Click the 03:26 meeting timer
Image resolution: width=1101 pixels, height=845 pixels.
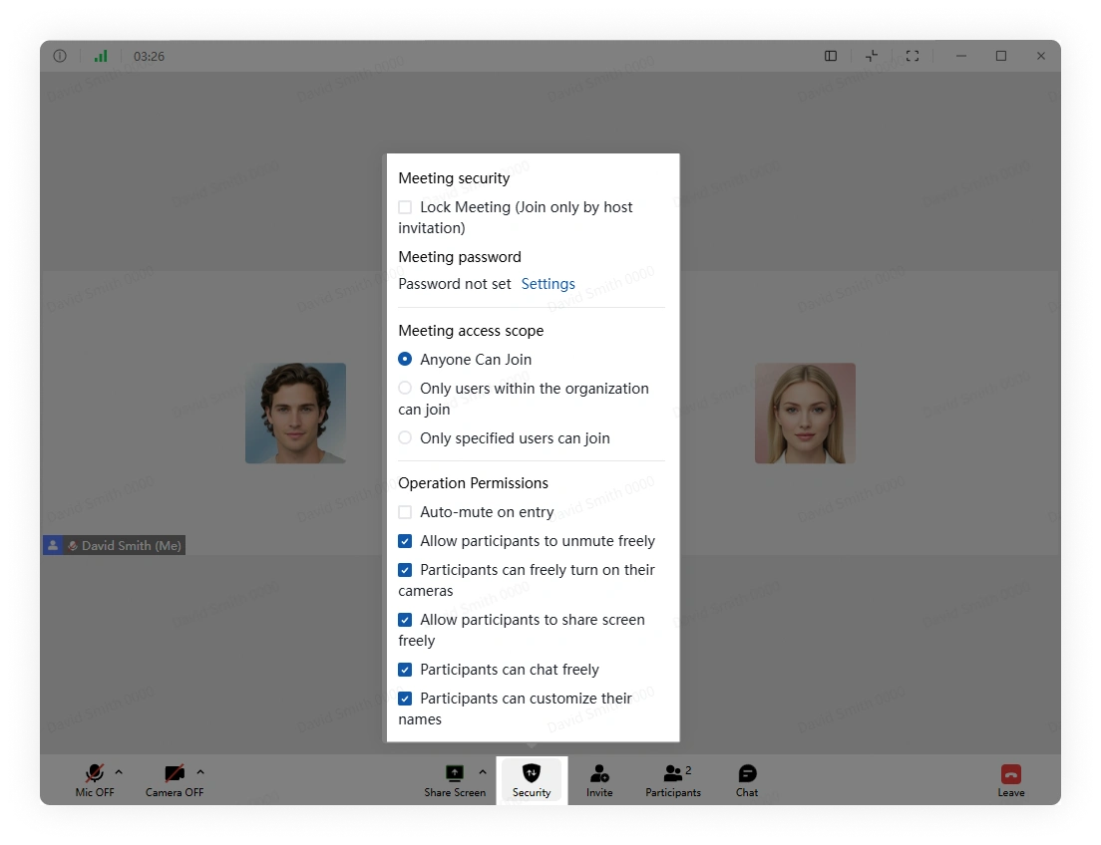(x=149, y=56)
